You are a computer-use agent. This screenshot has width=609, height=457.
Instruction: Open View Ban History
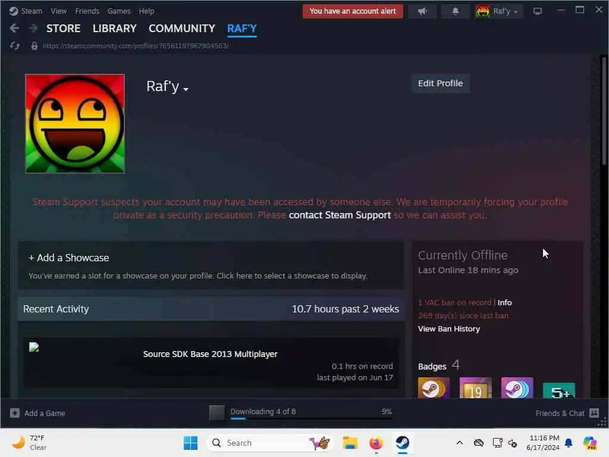coord(449,328)
